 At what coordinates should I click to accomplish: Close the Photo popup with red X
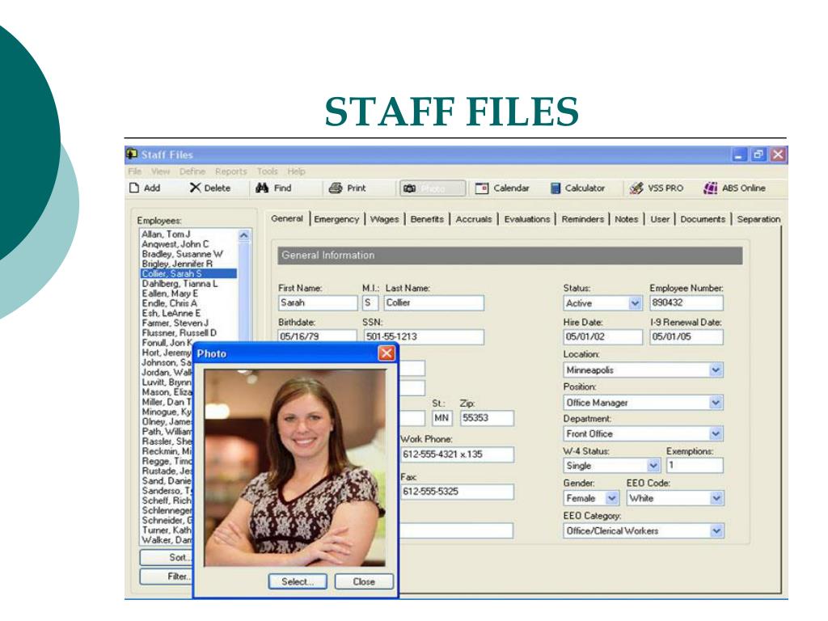[x=387, y=353]
